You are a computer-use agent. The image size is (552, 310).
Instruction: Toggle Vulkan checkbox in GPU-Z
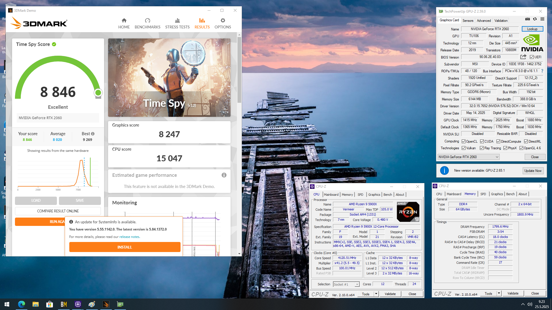tap(463, 148)
